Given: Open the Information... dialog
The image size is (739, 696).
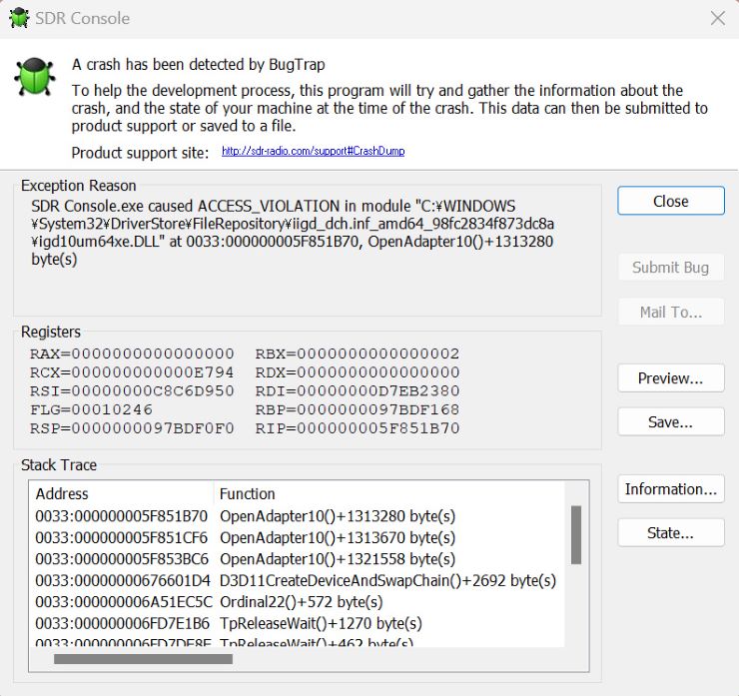Looking at the screenshot, I should point(671,488).
